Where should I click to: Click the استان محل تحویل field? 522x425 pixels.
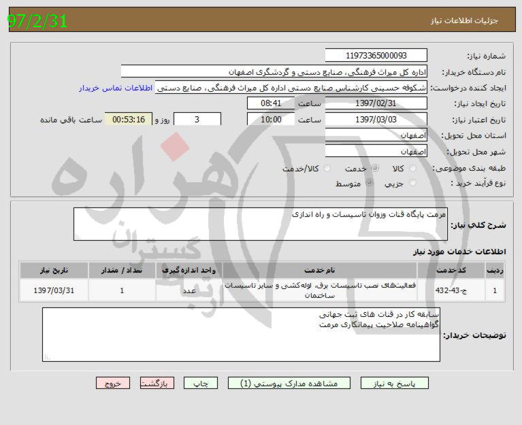(x=376, y=135)
